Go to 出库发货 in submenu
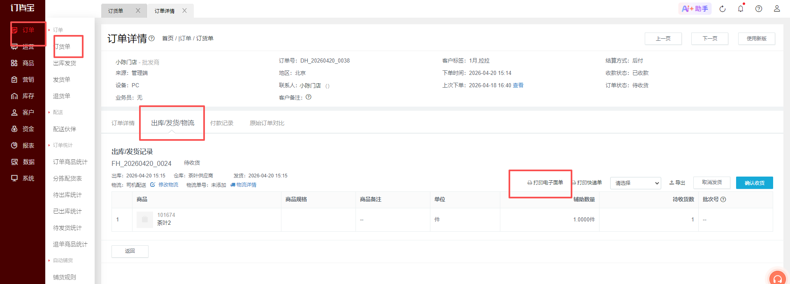 (x=65, y=63)
